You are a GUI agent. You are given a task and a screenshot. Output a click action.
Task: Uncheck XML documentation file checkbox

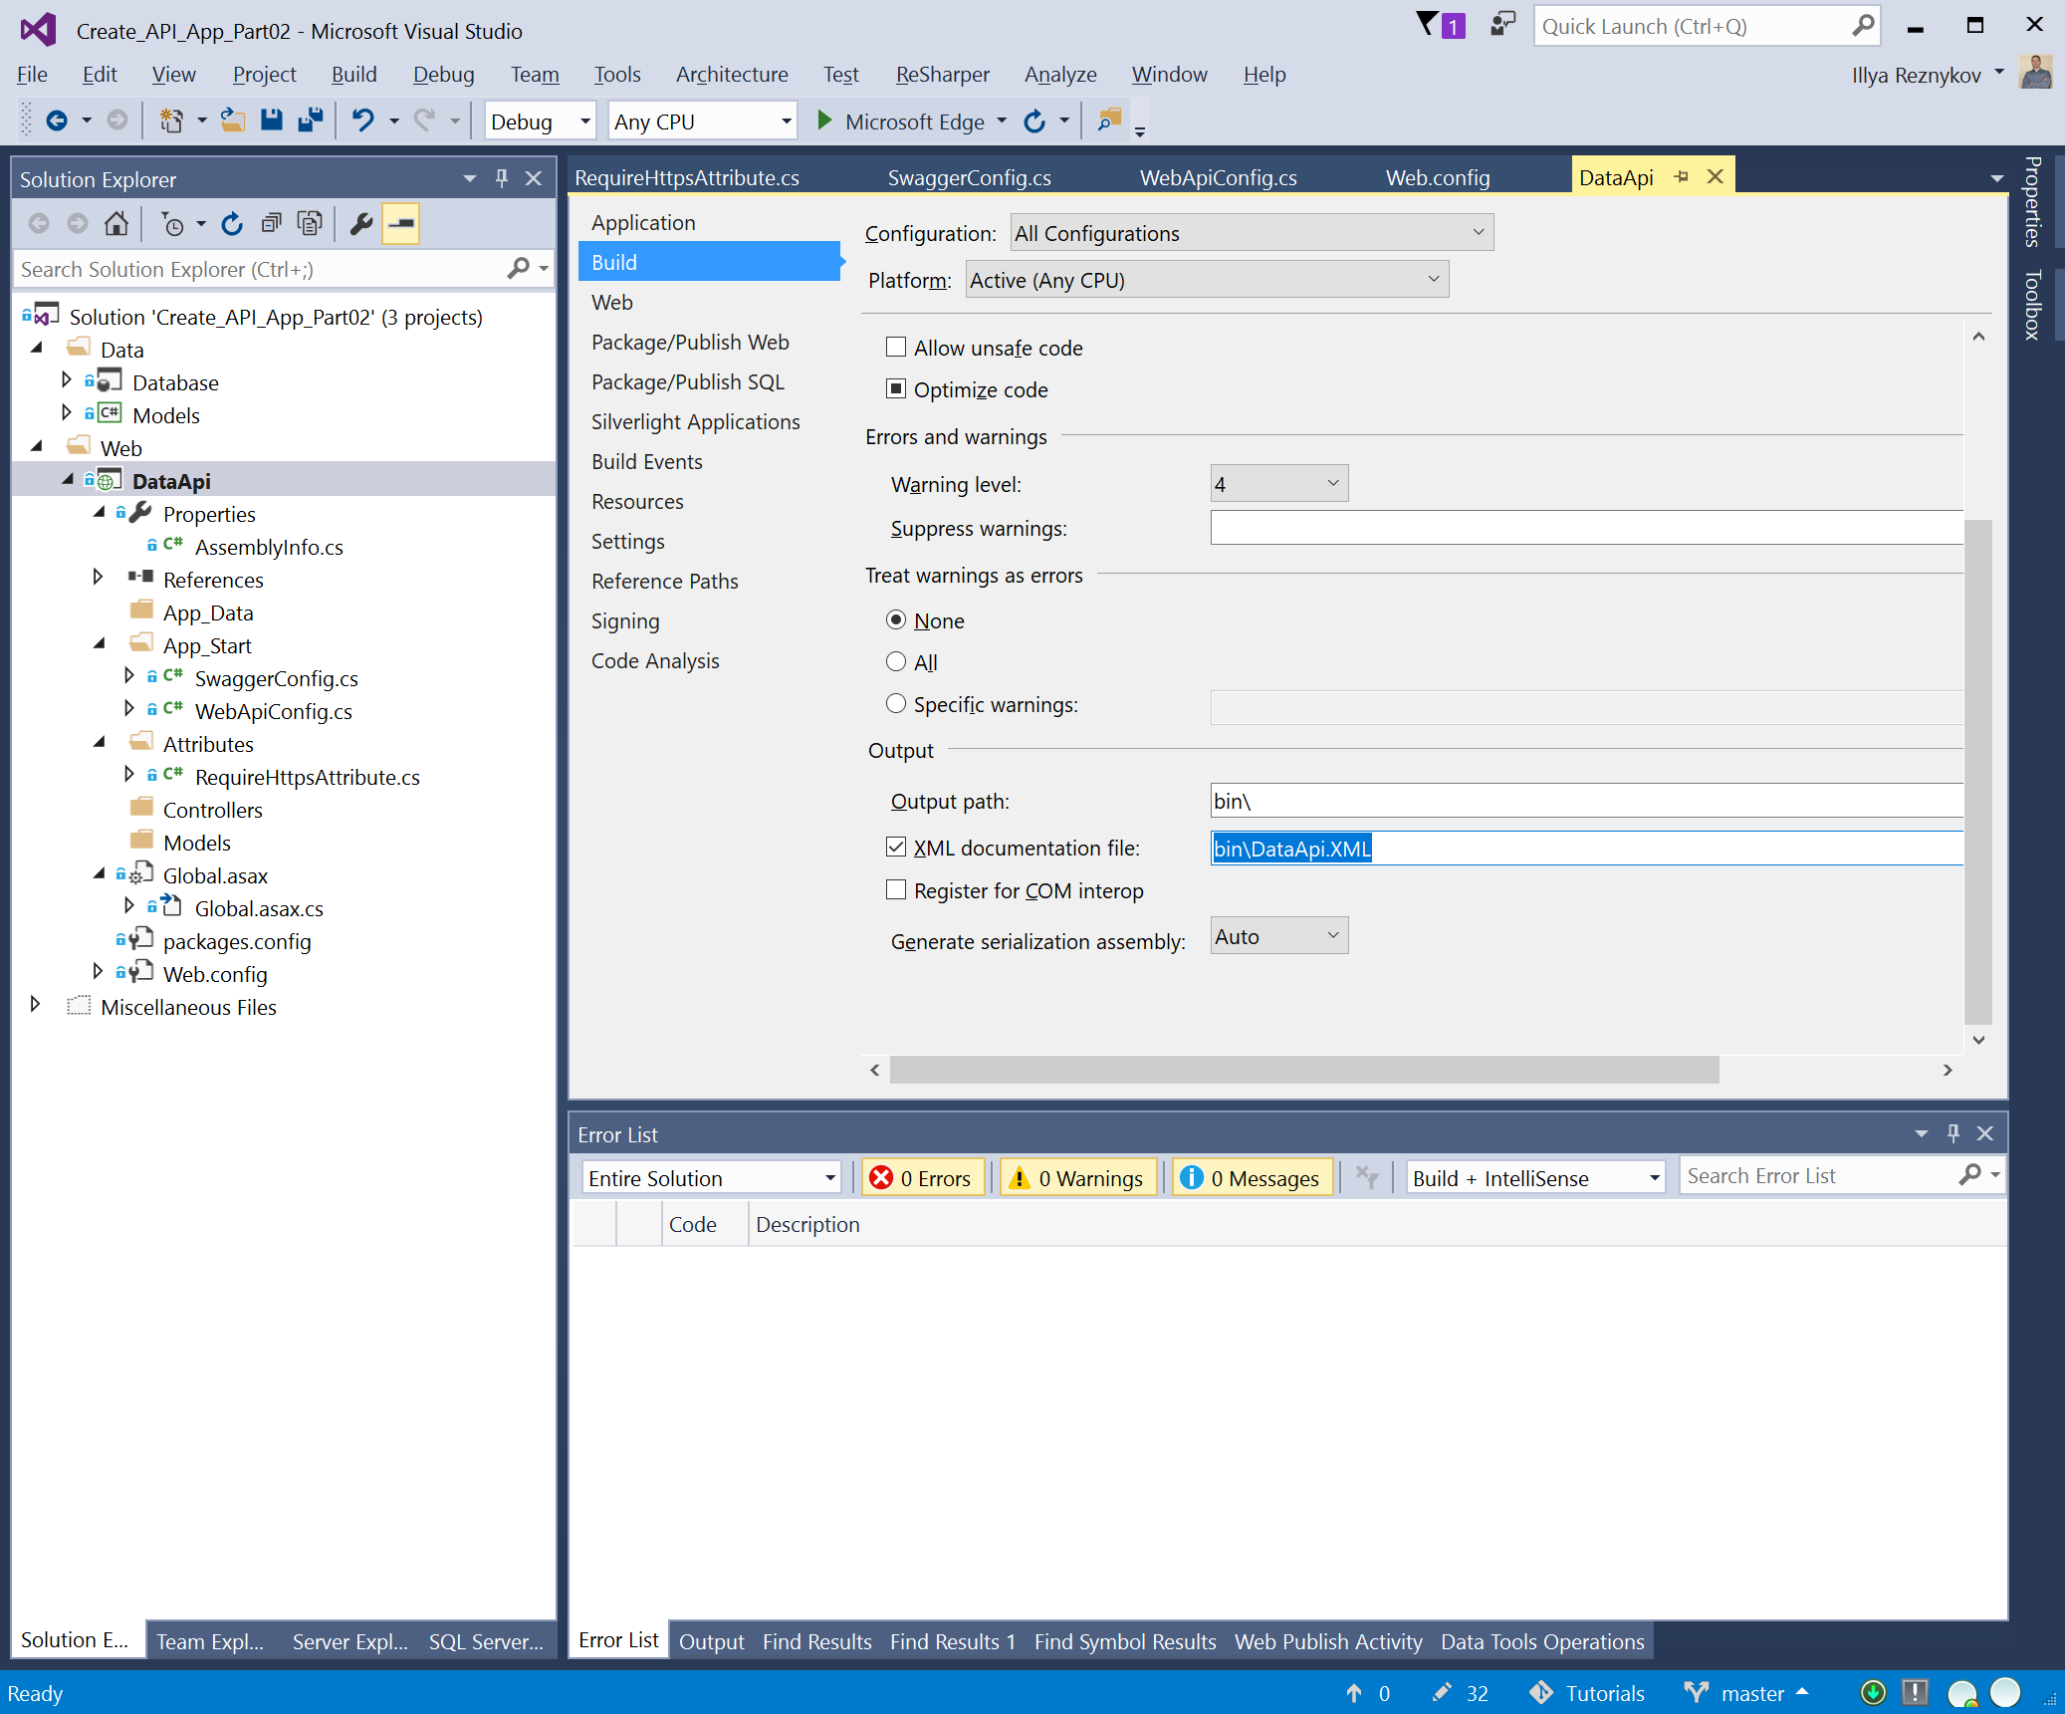896,848
